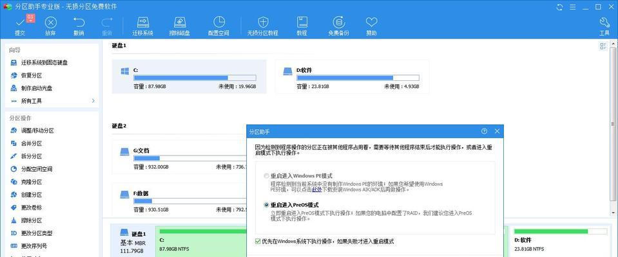This screenshot has height=257, width=618.
Task: Open the 配置空间 (Allocate Space) pie icon
Action: click(x=218, y=22)
